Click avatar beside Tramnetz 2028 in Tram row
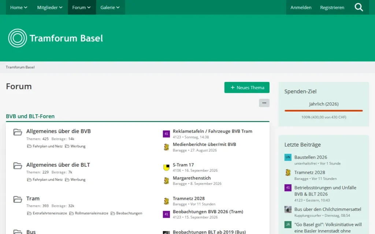Screen dimensions: 375x234 tap(166, 201)
